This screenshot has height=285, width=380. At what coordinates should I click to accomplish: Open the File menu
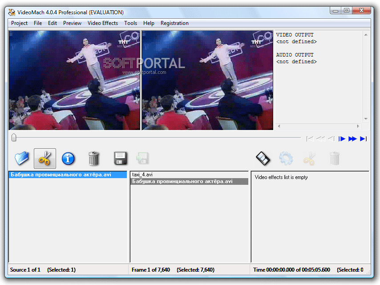point(37,23)
